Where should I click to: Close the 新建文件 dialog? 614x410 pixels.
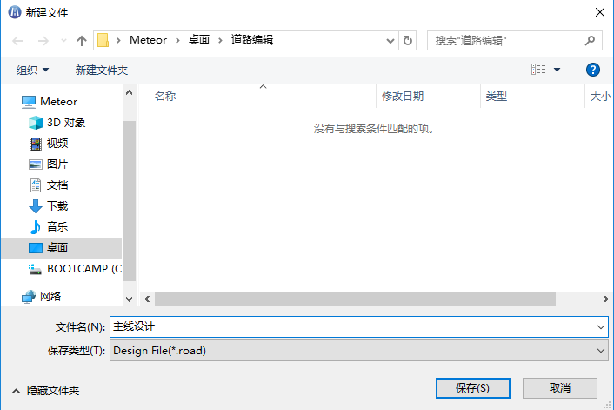tap(599, 12)
